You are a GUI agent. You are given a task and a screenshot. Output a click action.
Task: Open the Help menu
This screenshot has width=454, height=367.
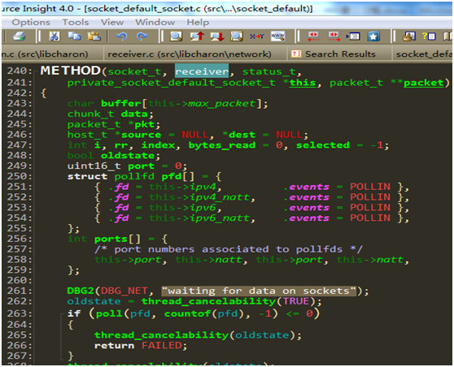click(198, 22)
